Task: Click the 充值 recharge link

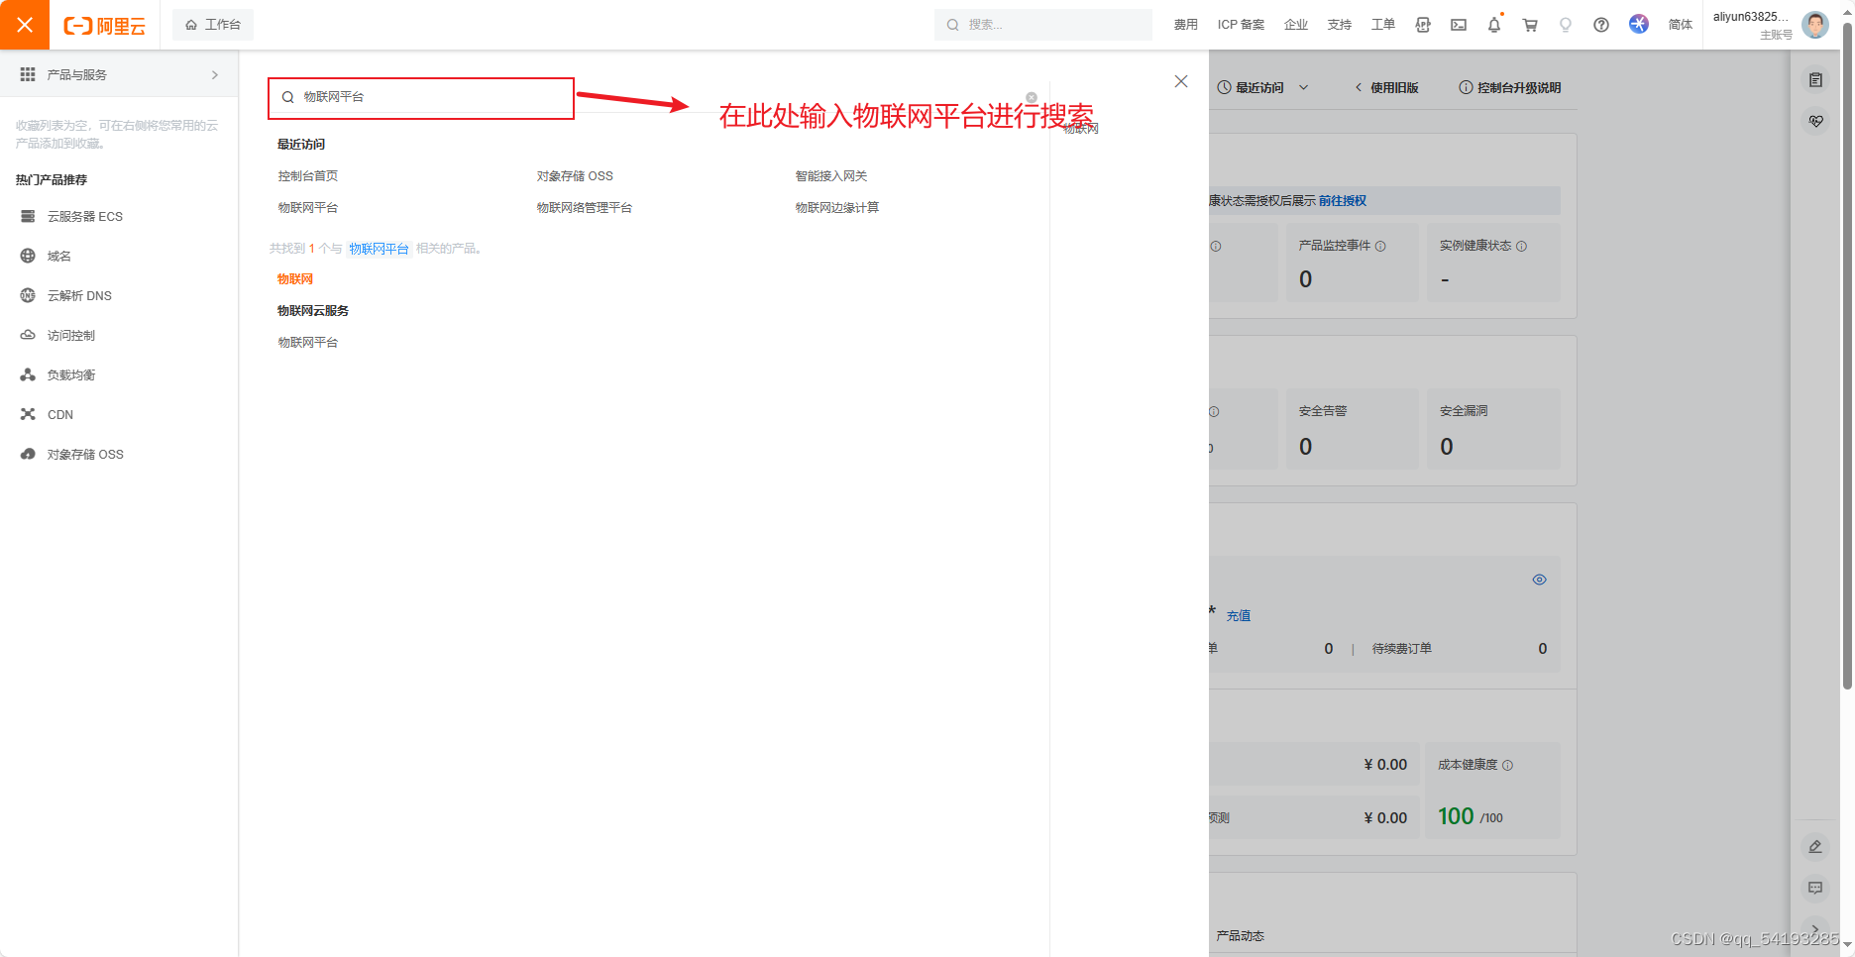Action: click(x=1239, y=616)
